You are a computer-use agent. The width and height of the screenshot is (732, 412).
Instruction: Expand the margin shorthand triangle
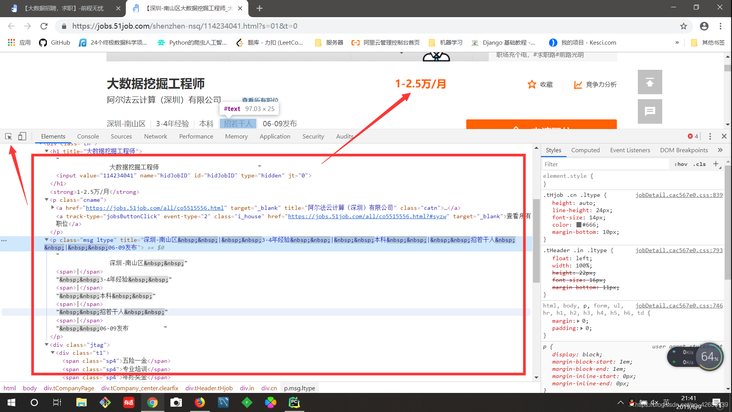[x=578, y=321]
